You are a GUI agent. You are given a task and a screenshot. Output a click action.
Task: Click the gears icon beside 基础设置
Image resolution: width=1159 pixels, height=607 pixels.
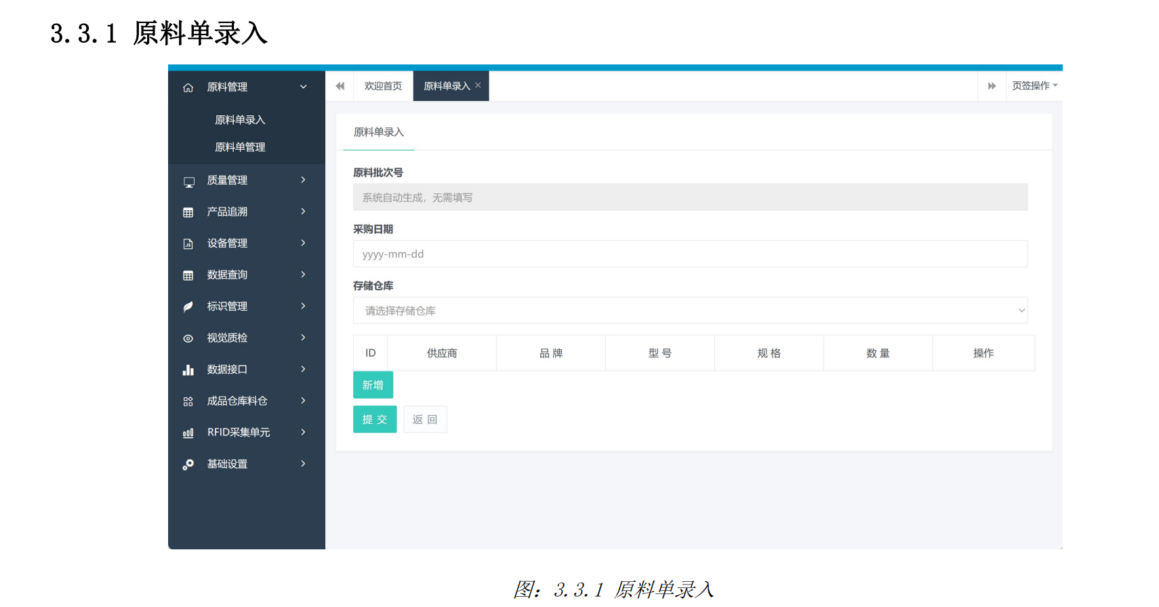pyautogui.click(x=188, y=465)
